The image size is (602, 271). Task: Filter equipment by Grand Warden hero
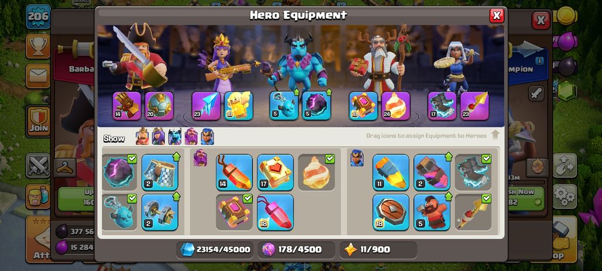point(191,136)
